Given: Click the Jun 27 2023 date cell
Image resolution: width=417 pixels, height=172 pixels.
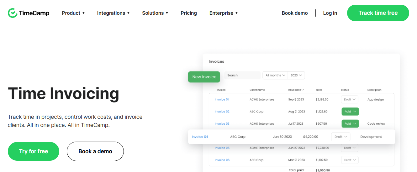Looking at the screenshot, I should pyautogui.click(x=297, y=148).
